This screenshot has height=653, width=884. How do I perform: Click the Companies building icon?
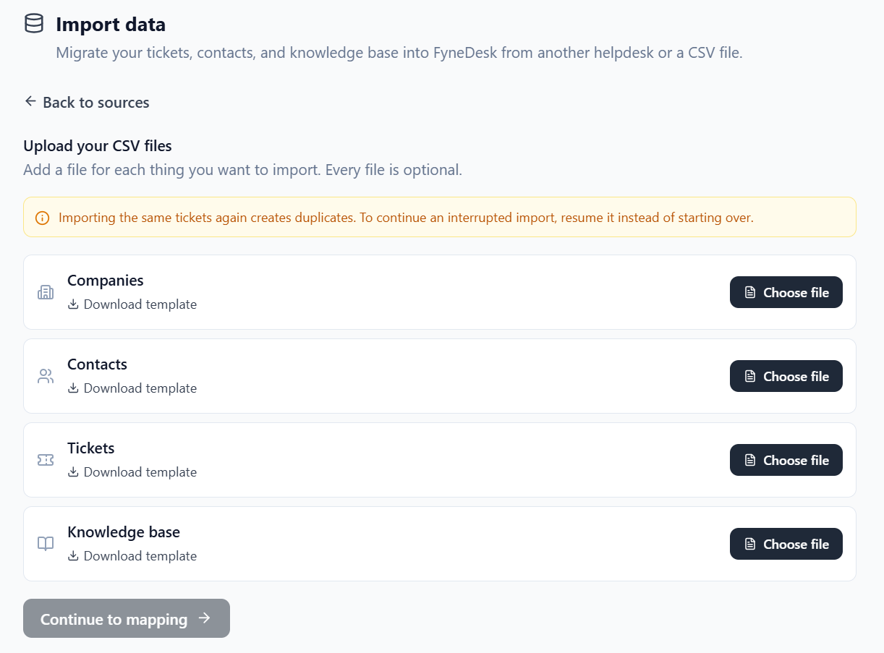pyautogui.click(x=46, y=292)
